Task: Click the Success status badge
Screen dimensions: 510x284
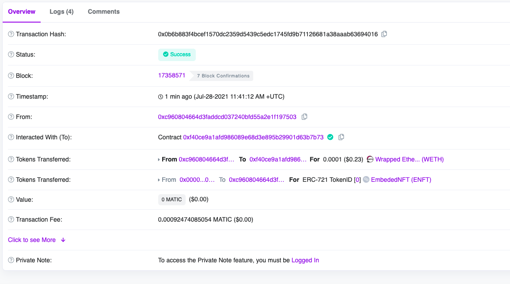Action: click(177, 54)
